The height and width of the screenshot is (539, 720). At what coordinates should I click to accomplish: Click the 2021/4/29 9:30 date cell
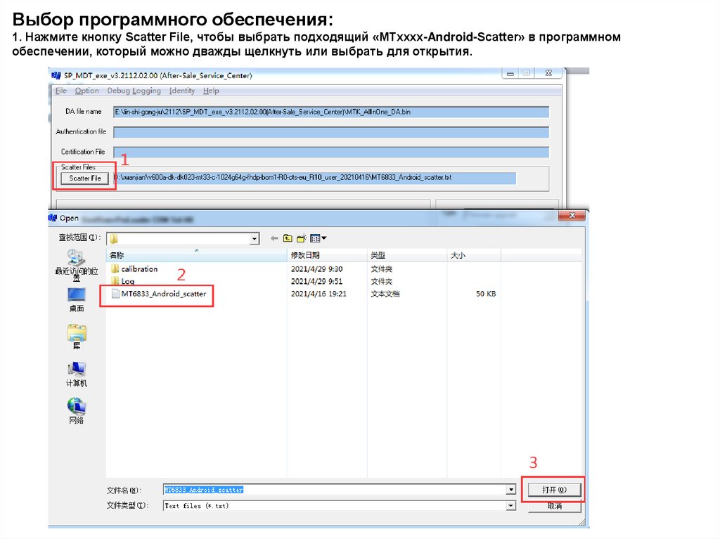(316, 269)
